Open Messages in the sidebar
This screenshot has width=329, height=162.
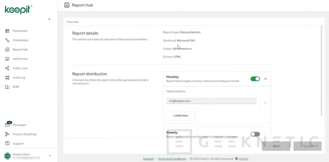[19, 125]
